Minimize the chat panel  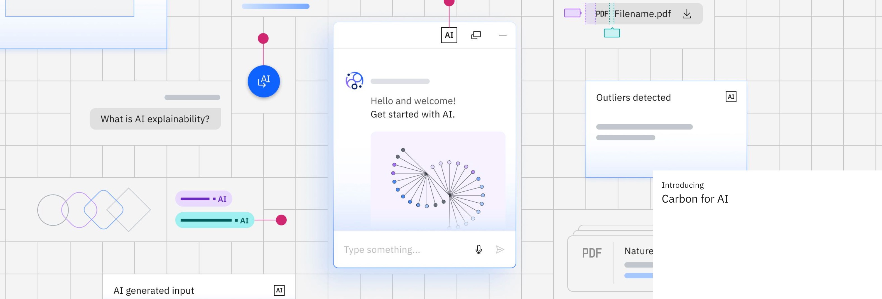coord(503,35)
